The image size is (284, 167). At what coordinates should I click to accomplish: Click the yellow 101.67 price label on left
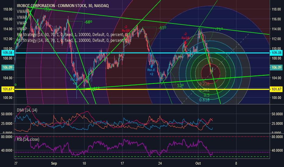(8, 89)
